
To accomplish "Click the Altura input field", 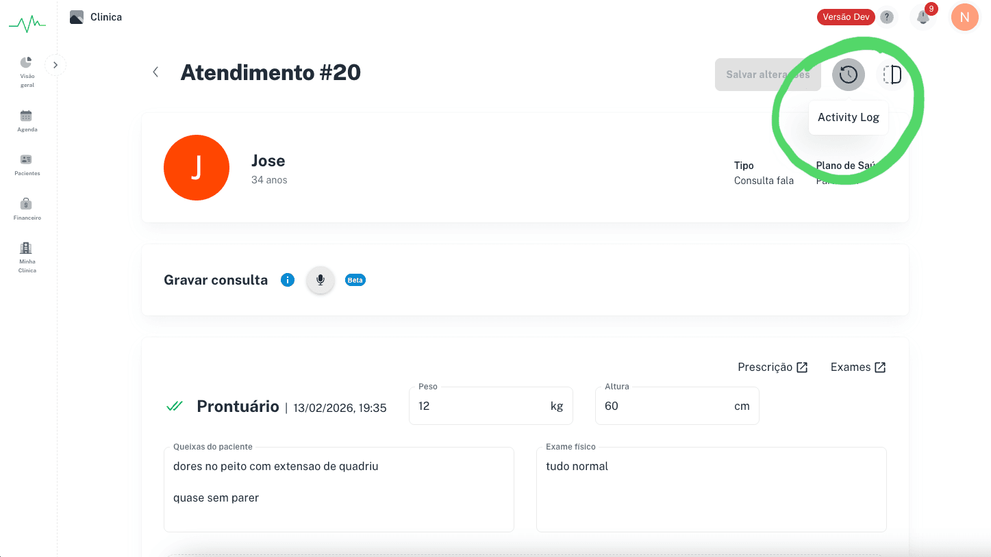I will click(x=677, y=406).
